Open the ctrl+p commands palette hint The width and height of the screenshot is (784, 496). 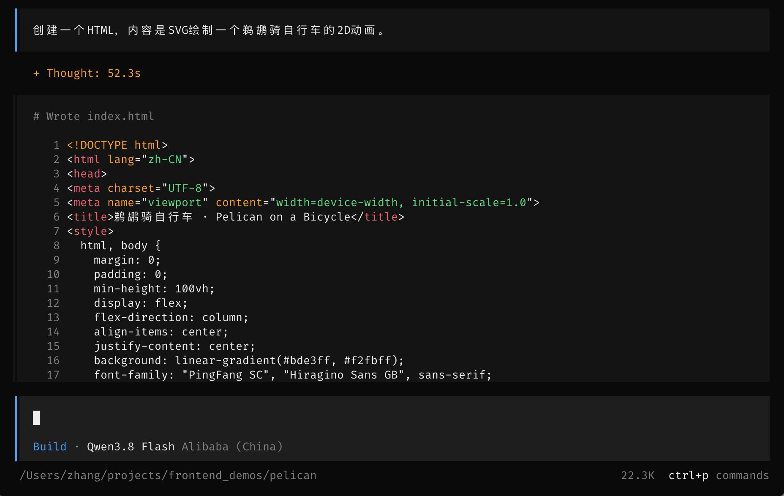pos(719,475)
